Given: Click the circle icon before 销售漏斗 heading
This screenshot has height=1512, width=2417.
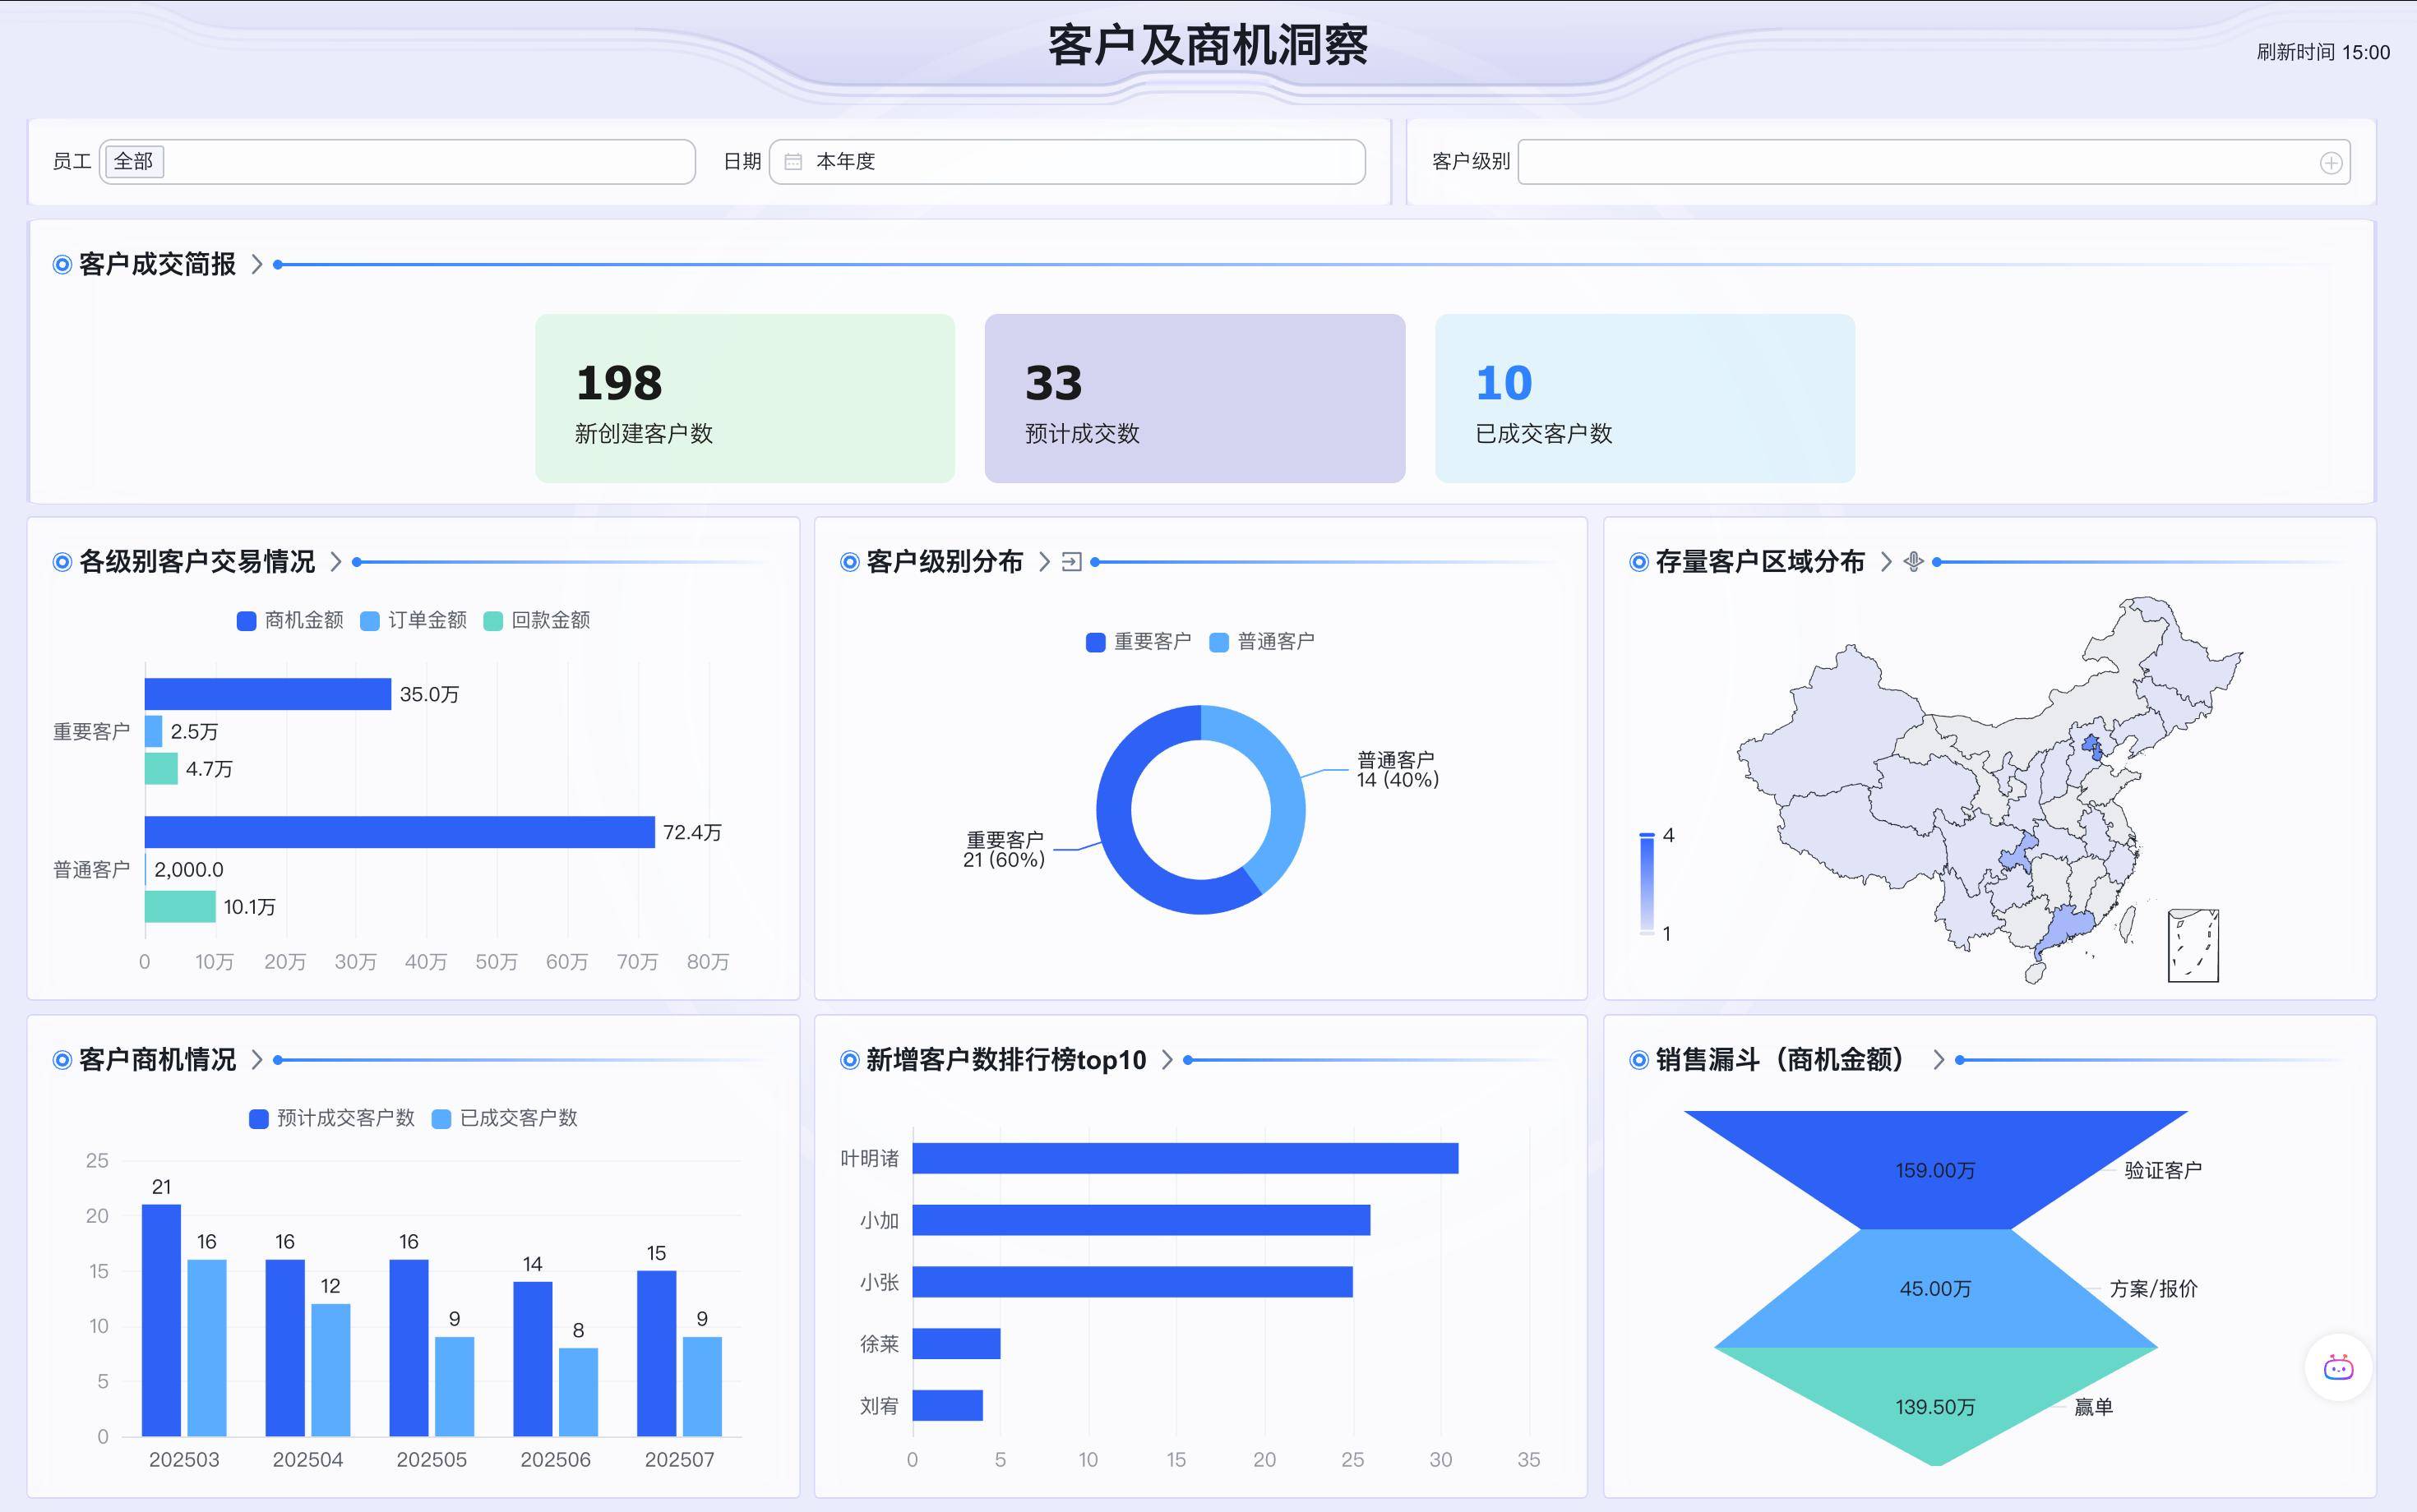Looking at the screenshot, I should click(1638, 1060).
